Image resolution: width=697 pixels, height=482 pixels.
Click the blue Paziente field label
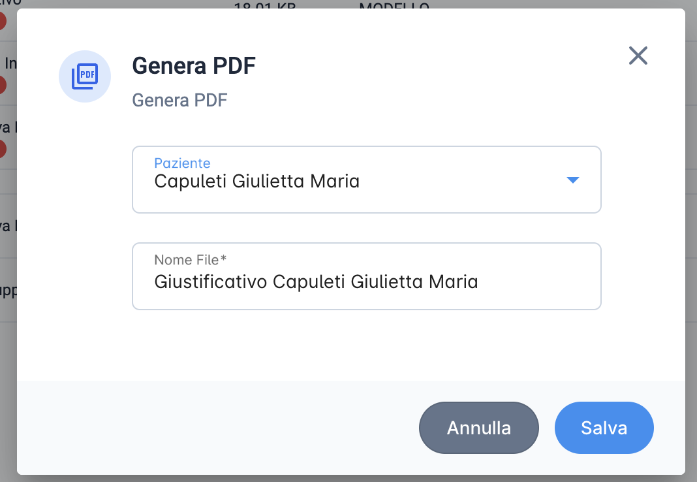[x=182, y=163]
